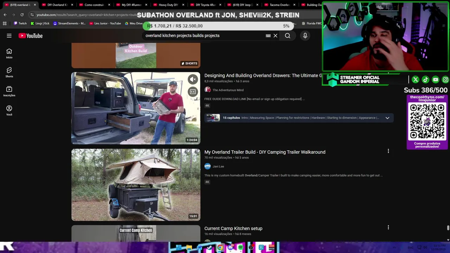
Task: Open the Florida FWC bookmark
Action: pos(311,24)
